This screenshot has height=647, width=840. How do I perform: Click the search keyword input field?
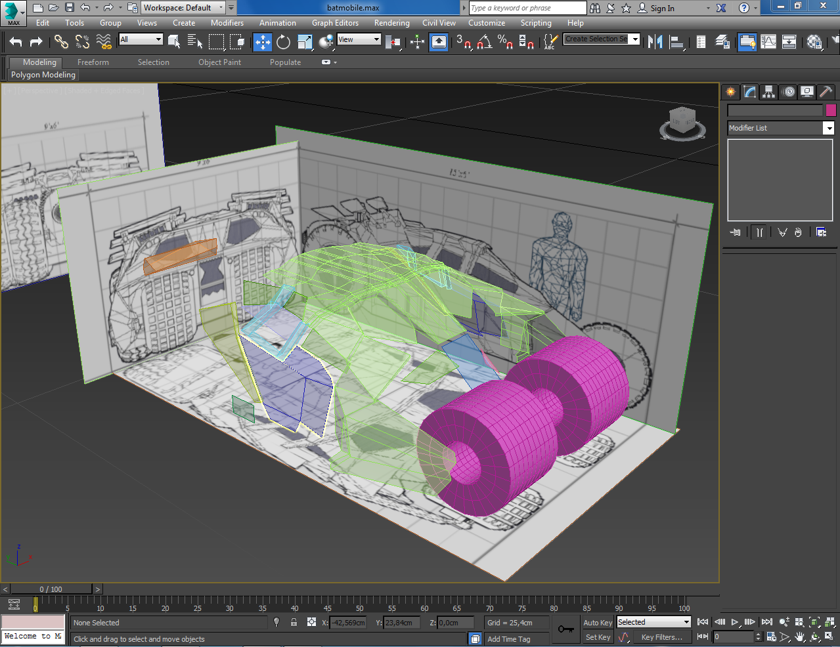(527, 8)
